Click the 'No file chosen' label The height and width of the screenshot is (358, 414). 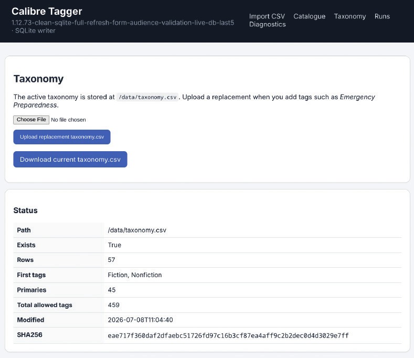click(68, 120)
